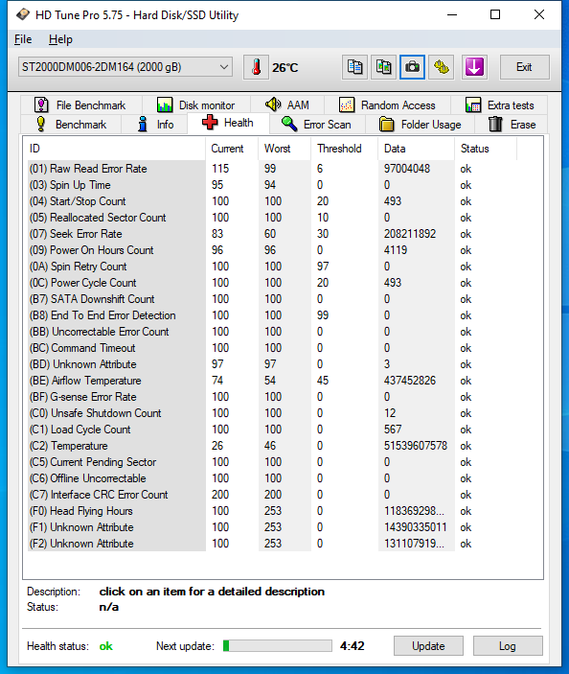Select the (F2) Unknown Attribute row

(x=272, y=544)
